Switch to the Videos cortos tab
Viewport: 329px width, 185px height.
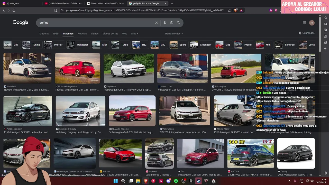(110, 34)
